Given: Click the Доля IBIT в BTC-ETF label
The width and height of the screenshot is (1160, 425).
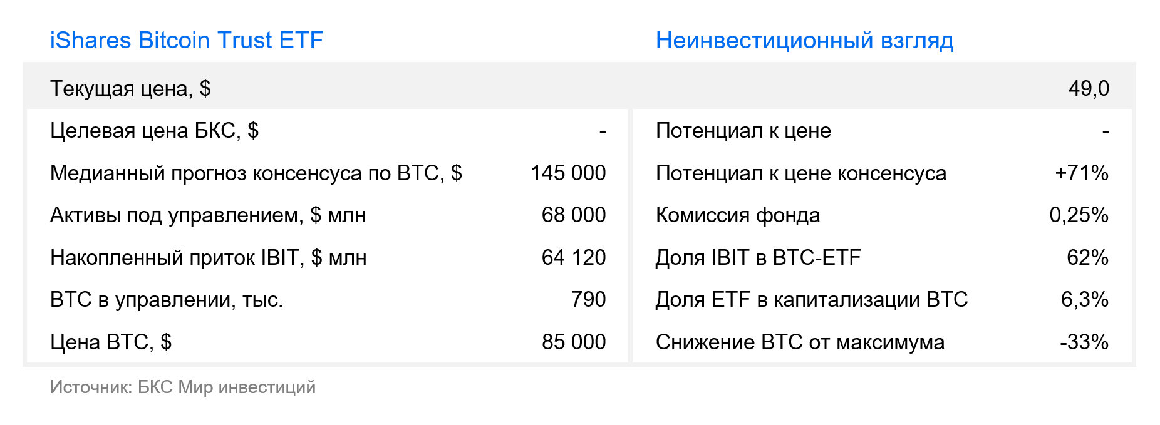Looking at the screenshot, I should 759,257.
